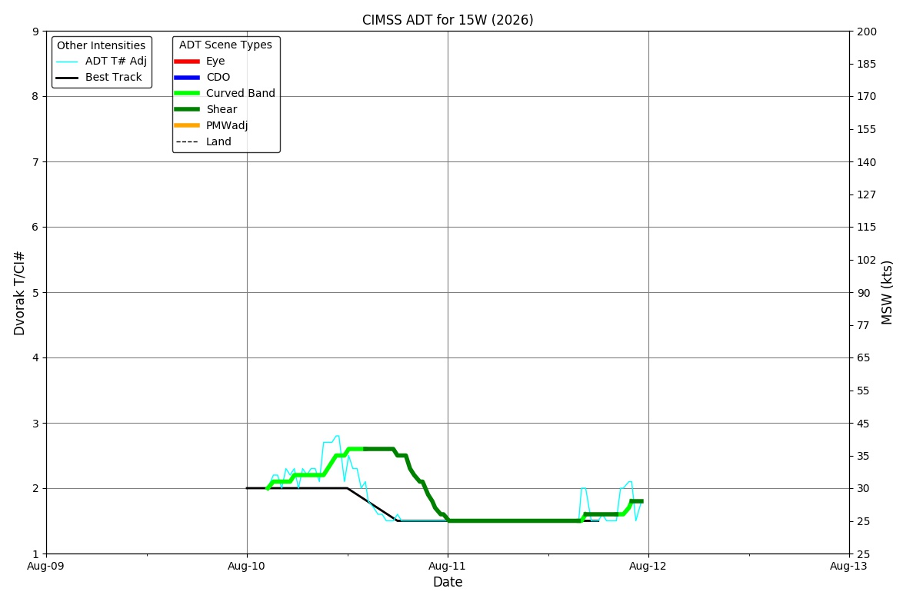Click the chart title CIMSS ADT for 15W (2026)
Viewport: 923px width, 615px height.
click(x=448, y=20)
